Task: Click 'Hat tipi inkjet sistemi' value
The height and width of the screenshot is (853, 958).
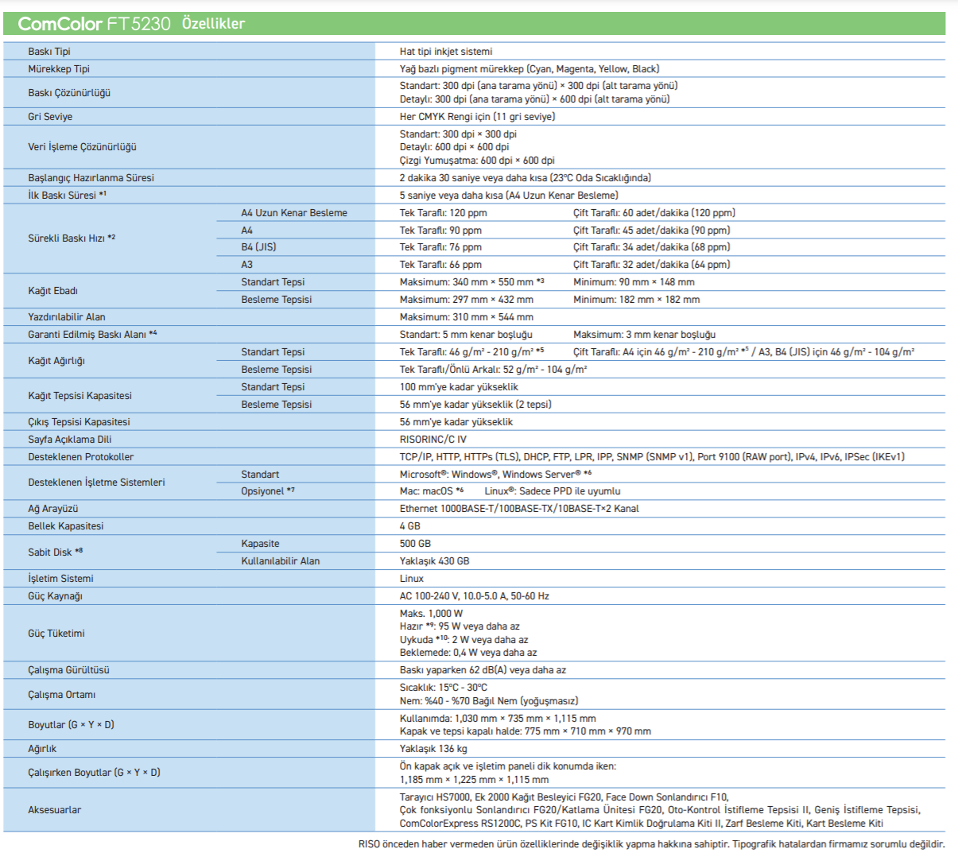Action: 446,52
